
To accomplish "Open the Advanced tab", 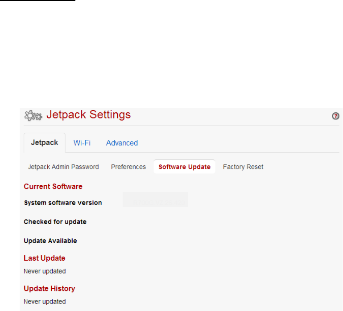I will [x=122, y=143].
